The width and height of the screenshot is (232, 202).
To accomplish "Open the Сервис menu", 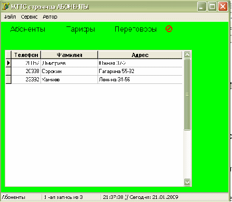I will coord(29,17).
